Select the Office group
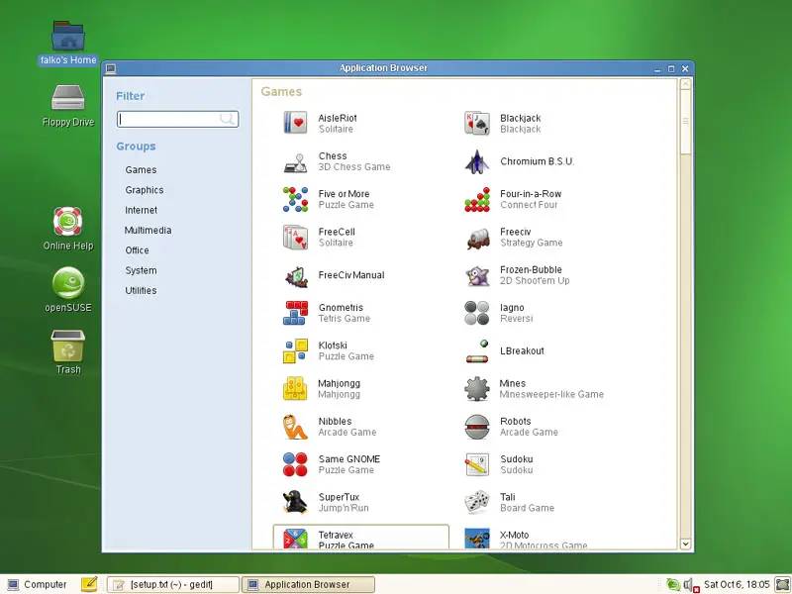The image size is (792, 594). [x=137, y=250]
